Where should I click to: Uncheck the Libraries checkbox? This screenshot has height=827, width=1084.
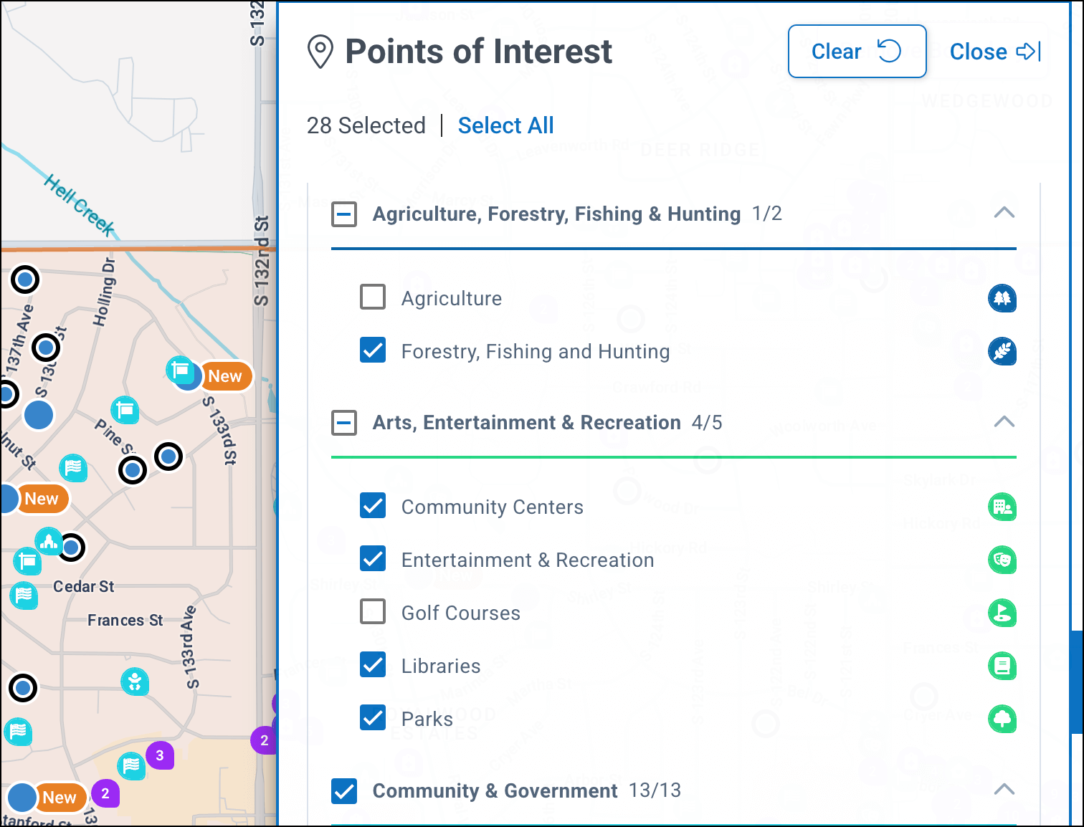pos(373,665)
